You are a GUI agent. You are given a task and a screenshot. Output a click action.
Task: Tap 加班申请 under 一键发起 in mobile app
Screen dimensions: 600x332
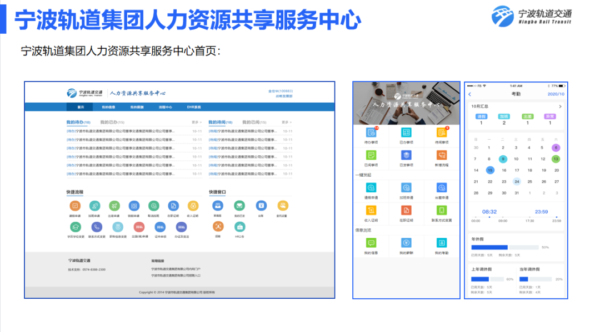click(x=406, y=188)
